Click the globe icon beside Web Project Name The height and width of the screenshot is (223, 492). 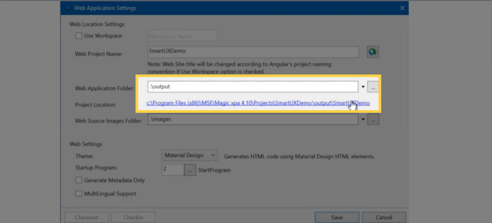[373, 52]
